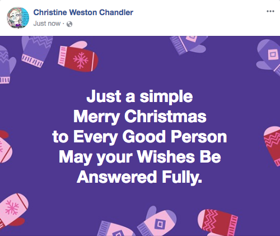
Task: Open the three-dot post options menu
Action: coord(270,11)
